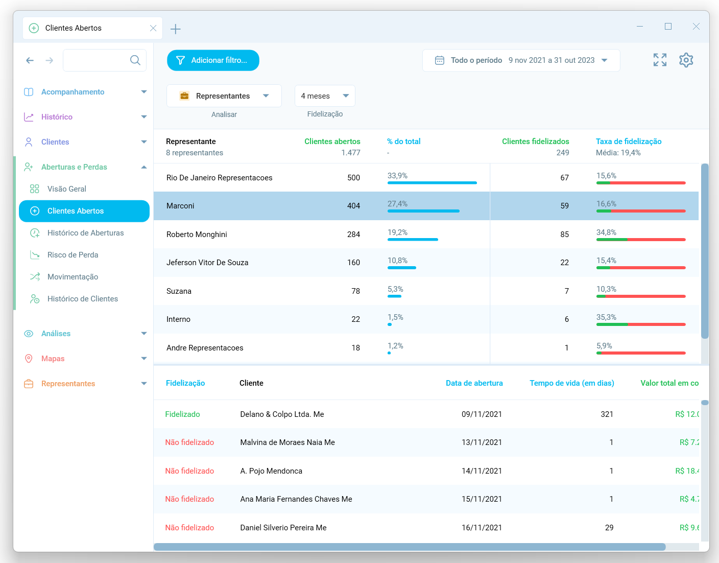This screenshot has width=719, height=563.
Task: Click the sidebar search input field
Action: click(104, 60)
